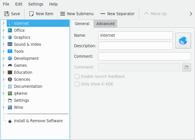Expand the Development category arrow
Screen dimensions: 195x140
(3, 58)
